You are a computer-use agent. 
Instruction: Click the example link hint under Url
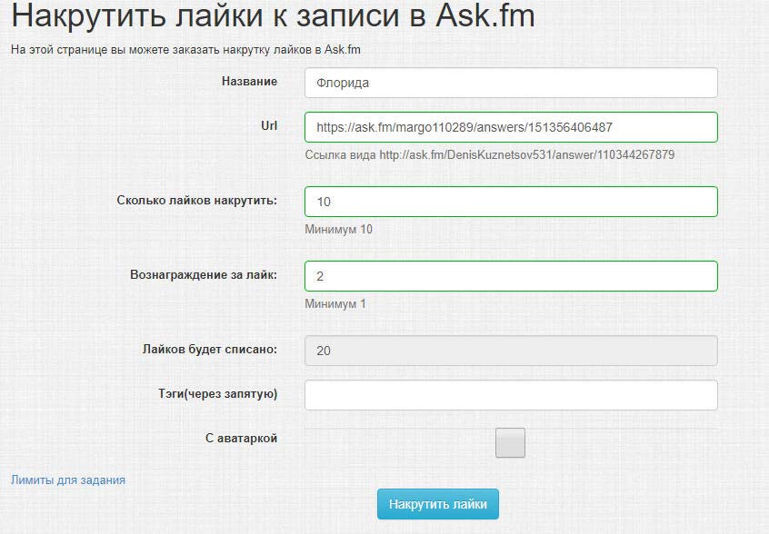point(489,155)
